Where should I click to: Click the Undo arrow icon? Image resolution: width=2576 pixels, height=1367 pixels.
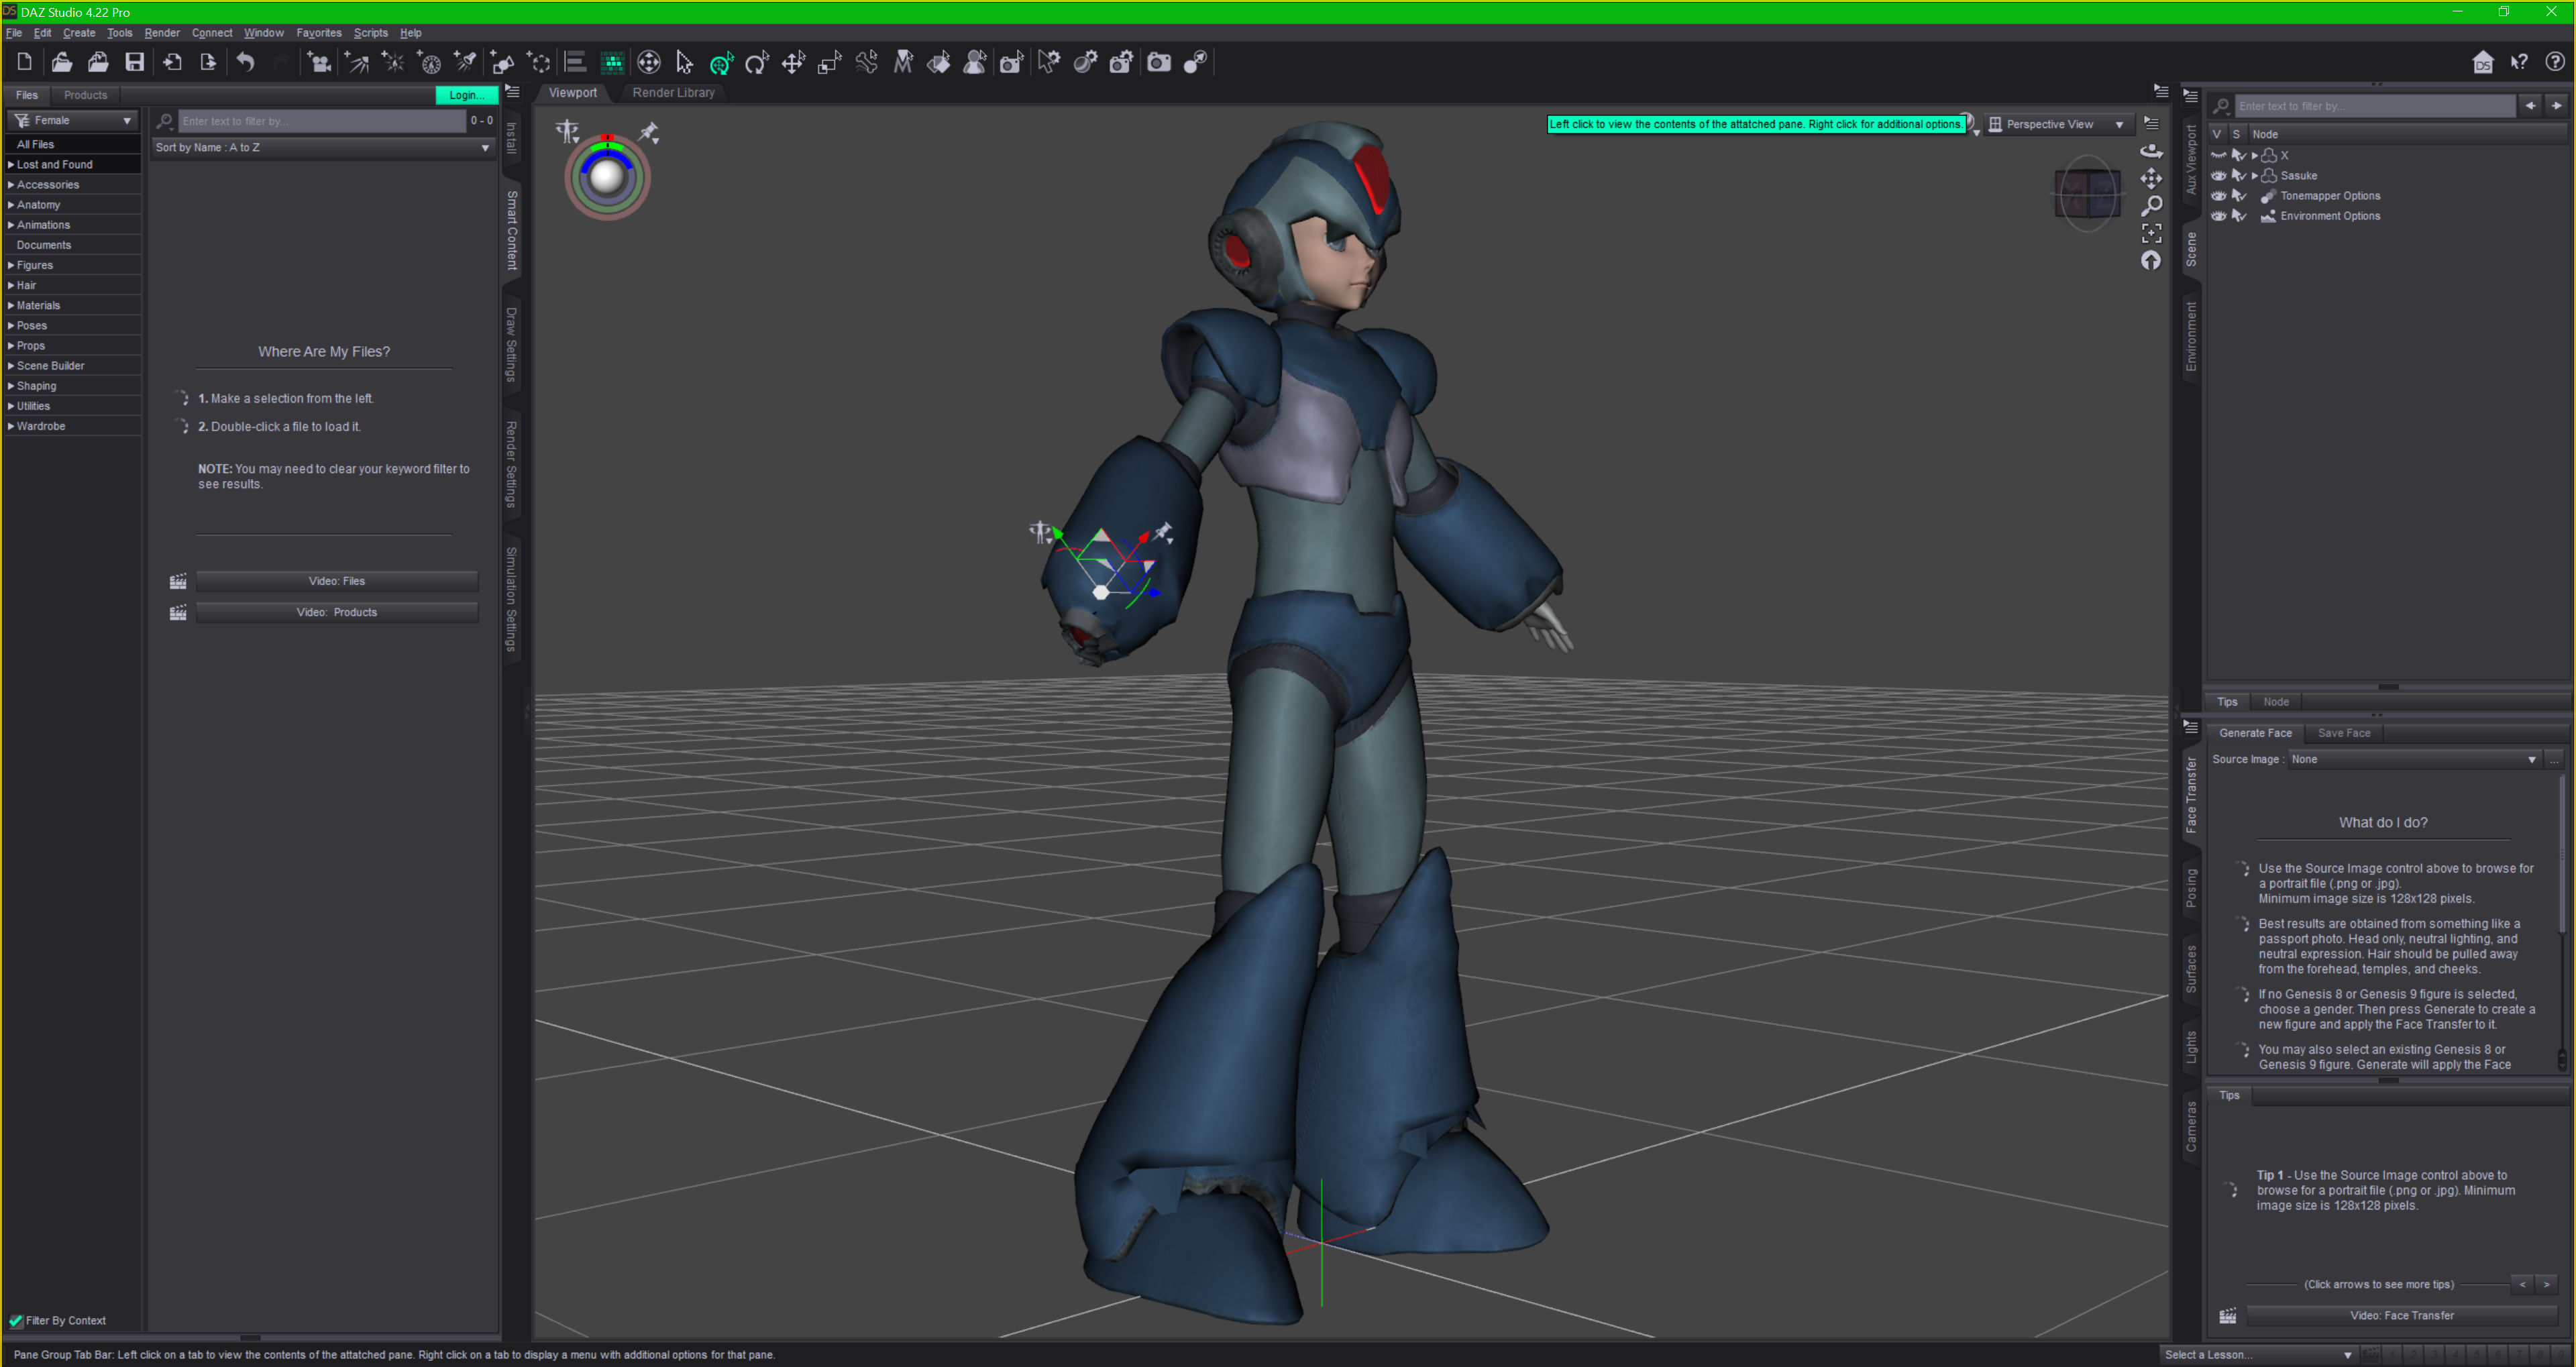point(245,62)
